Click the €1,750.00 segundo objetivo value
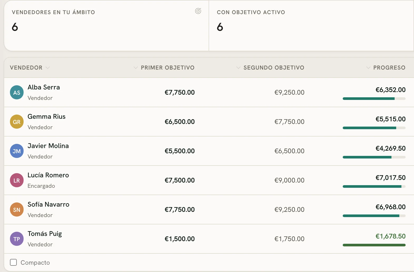Screen dimensions: 414x272 point(290,239)
